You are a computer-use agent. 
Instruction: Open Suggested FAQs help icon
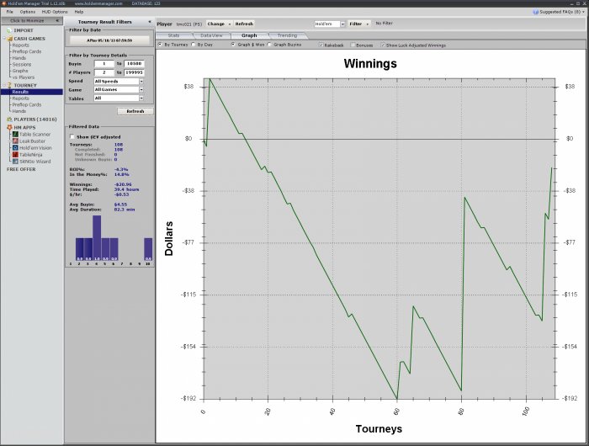(x=535, y=13)
